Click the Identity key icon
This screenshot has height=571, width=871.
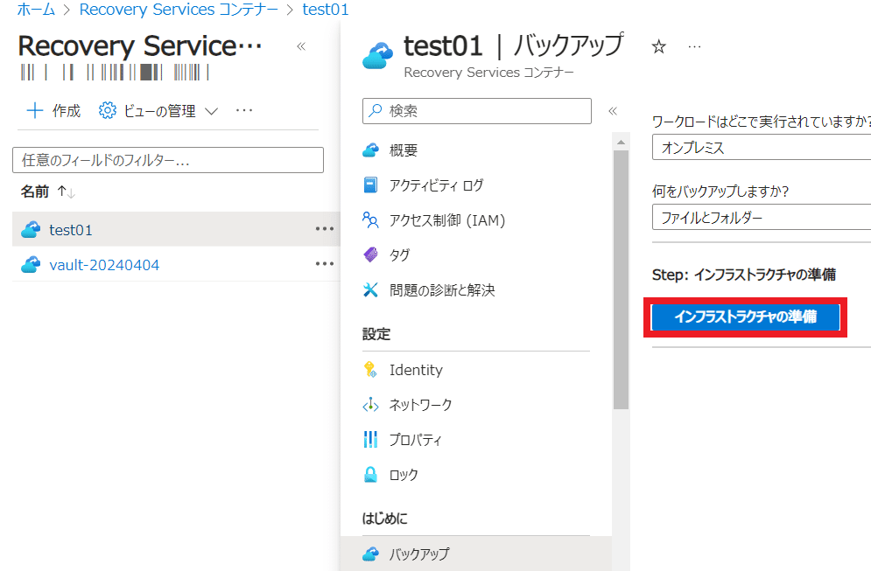tap(370, 370)
